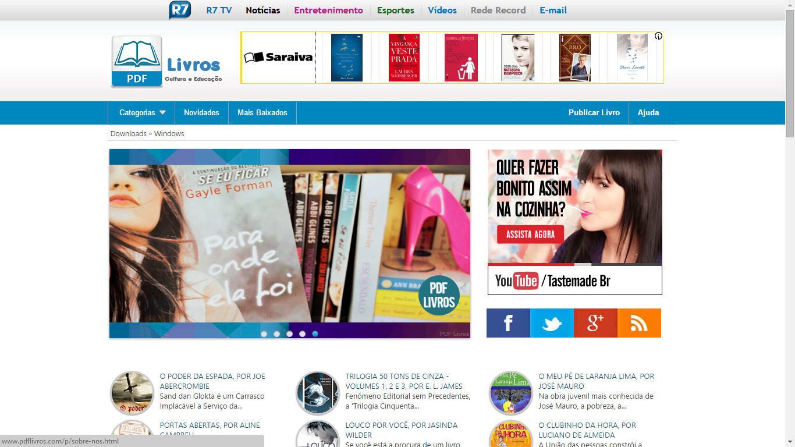Open the pink book cover in Saraiva ad
This screenshot has width=795, height=447.
[461, 58]
